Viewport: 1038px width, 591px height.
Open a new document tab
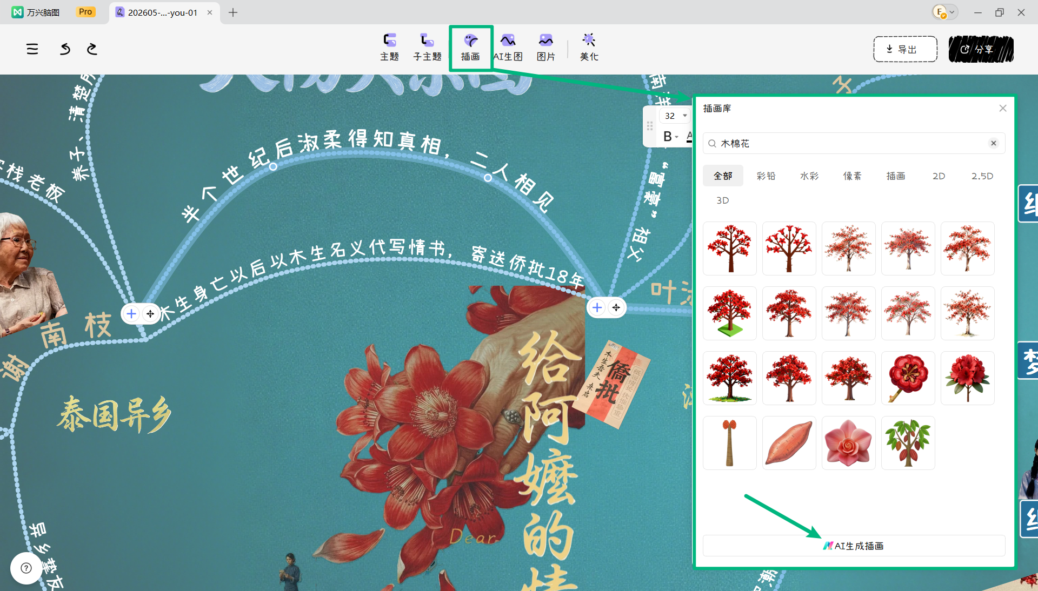233,12
